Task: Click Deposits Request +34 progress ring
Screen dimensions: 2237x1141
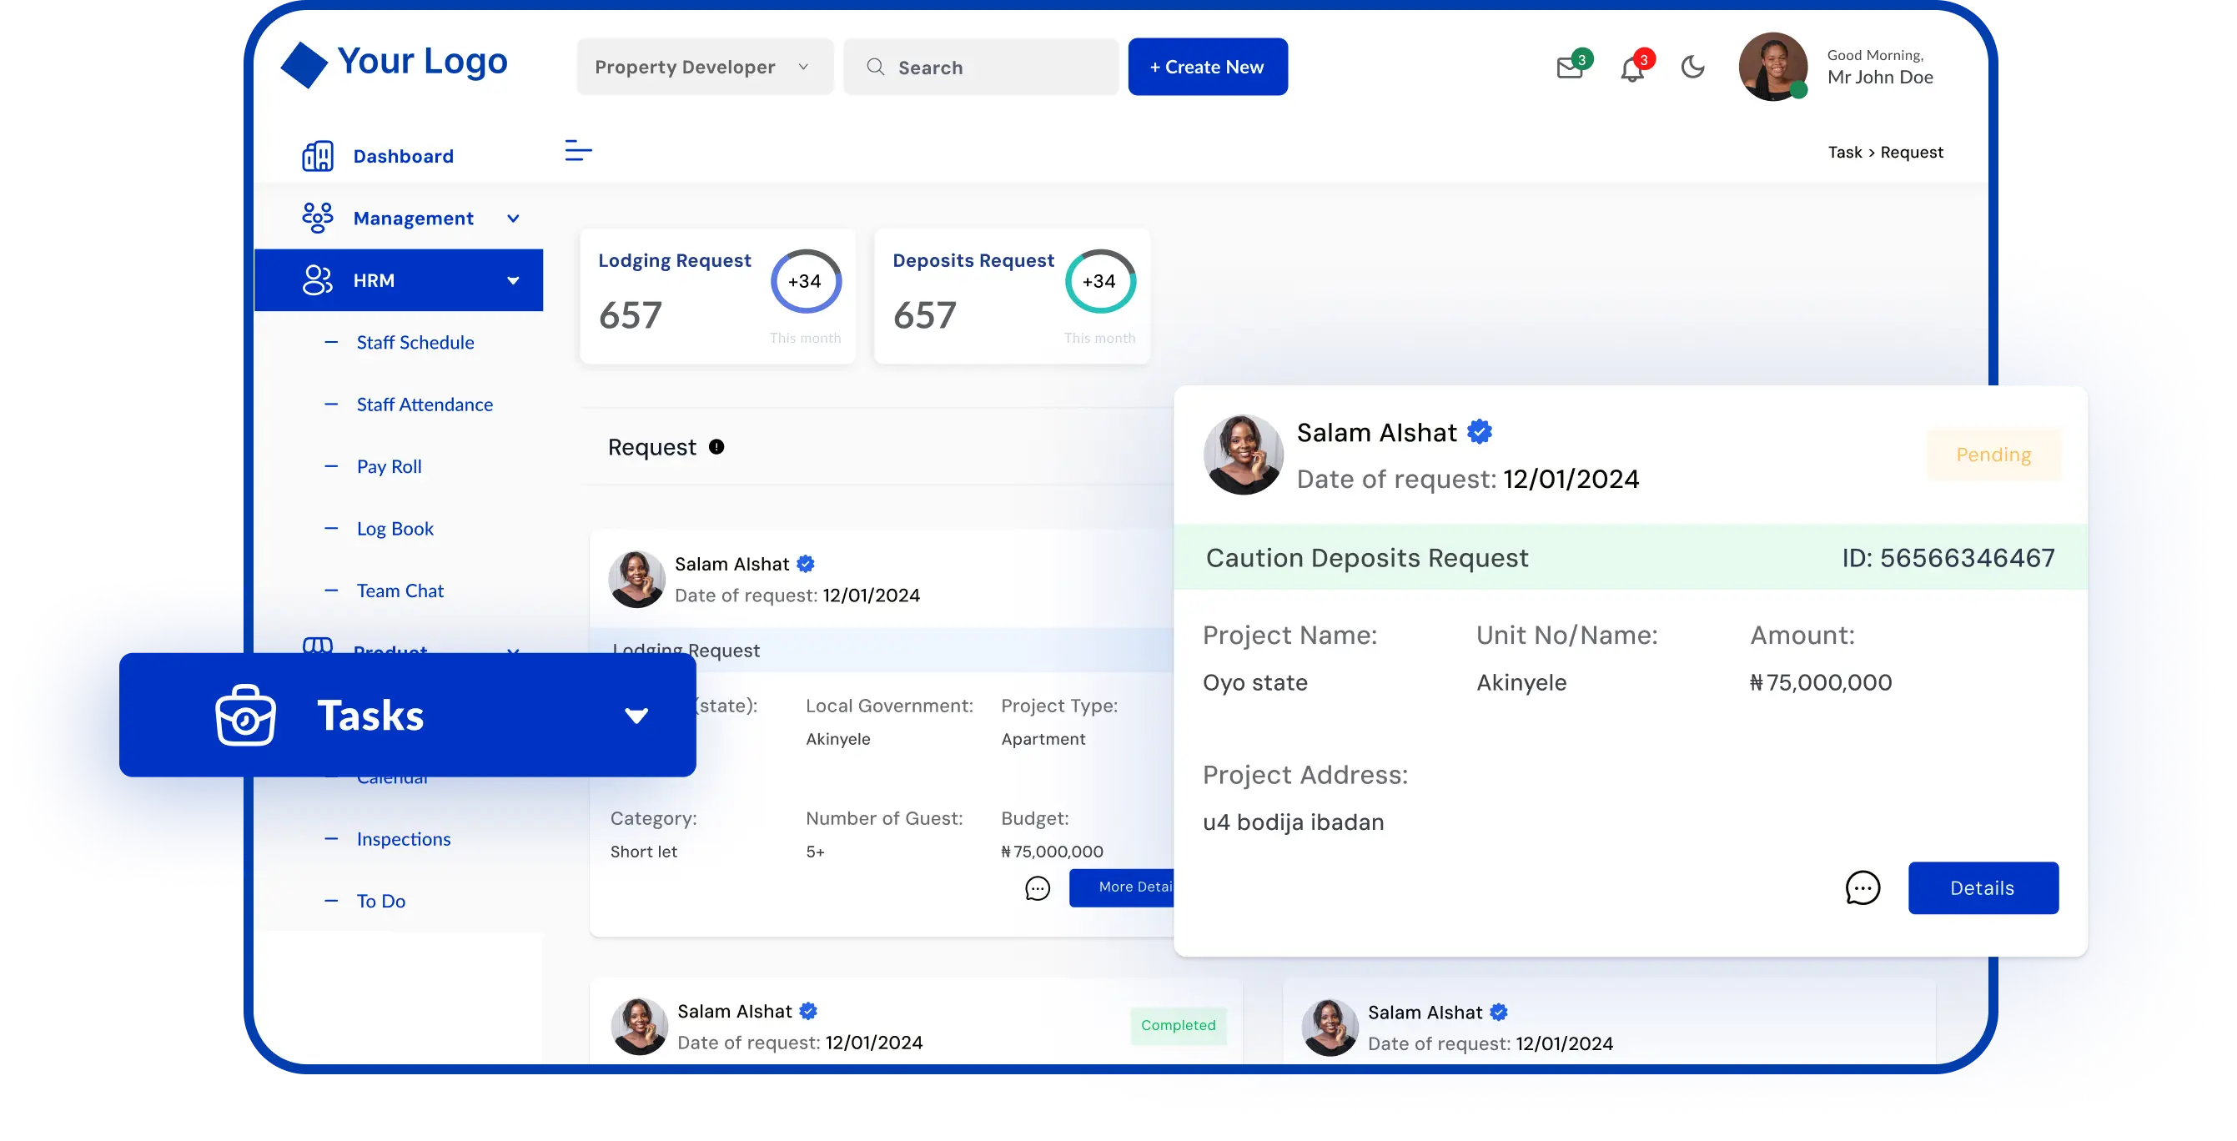Action: pos(1099,281)
